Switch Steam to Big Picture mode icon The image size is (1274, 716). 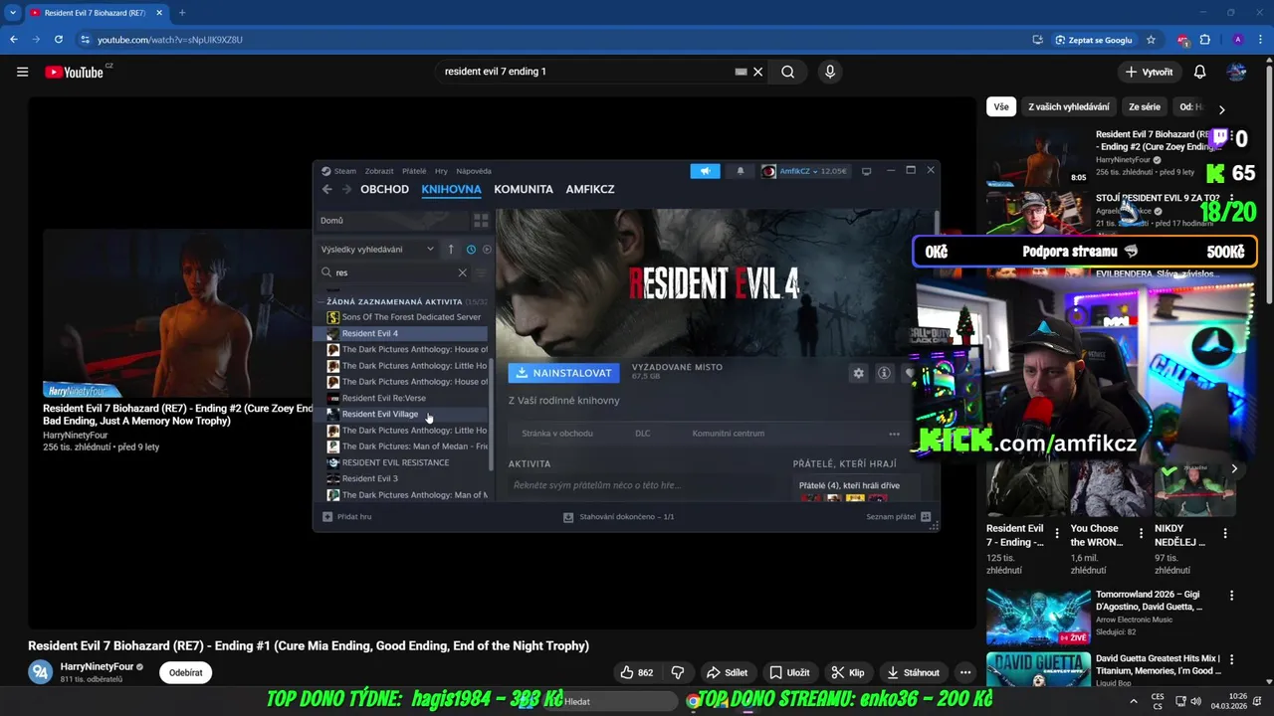[x=866, y=171]
